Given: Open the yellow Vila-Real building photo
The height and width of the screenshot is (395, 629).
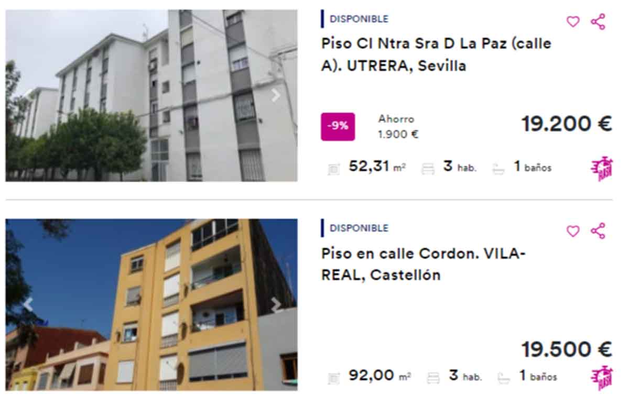Looking at the screenshot, I should click(151, 304).
